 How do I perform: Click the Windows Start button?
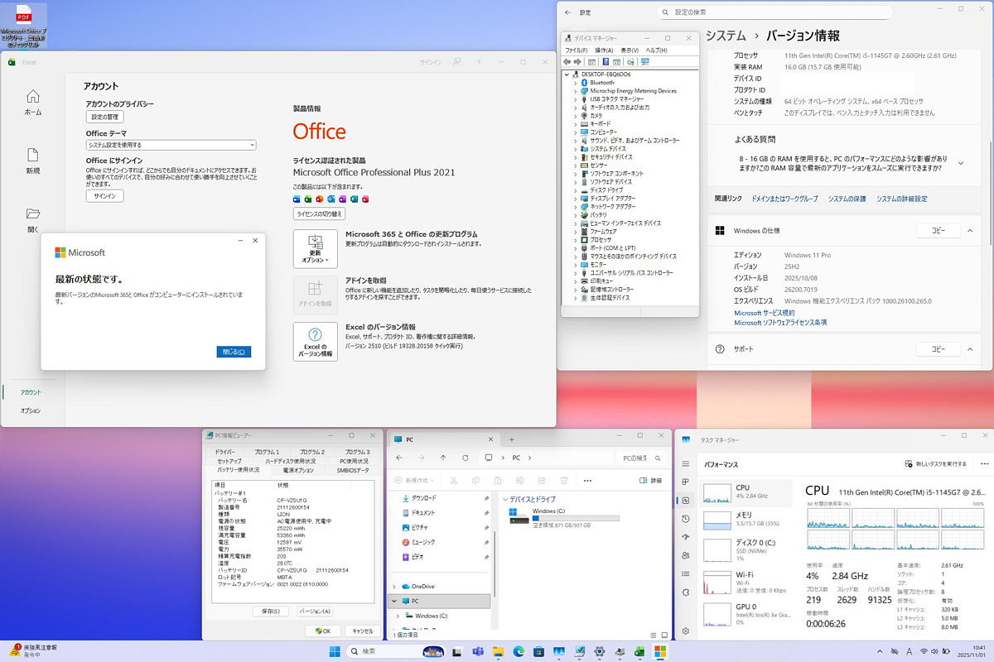335,652
